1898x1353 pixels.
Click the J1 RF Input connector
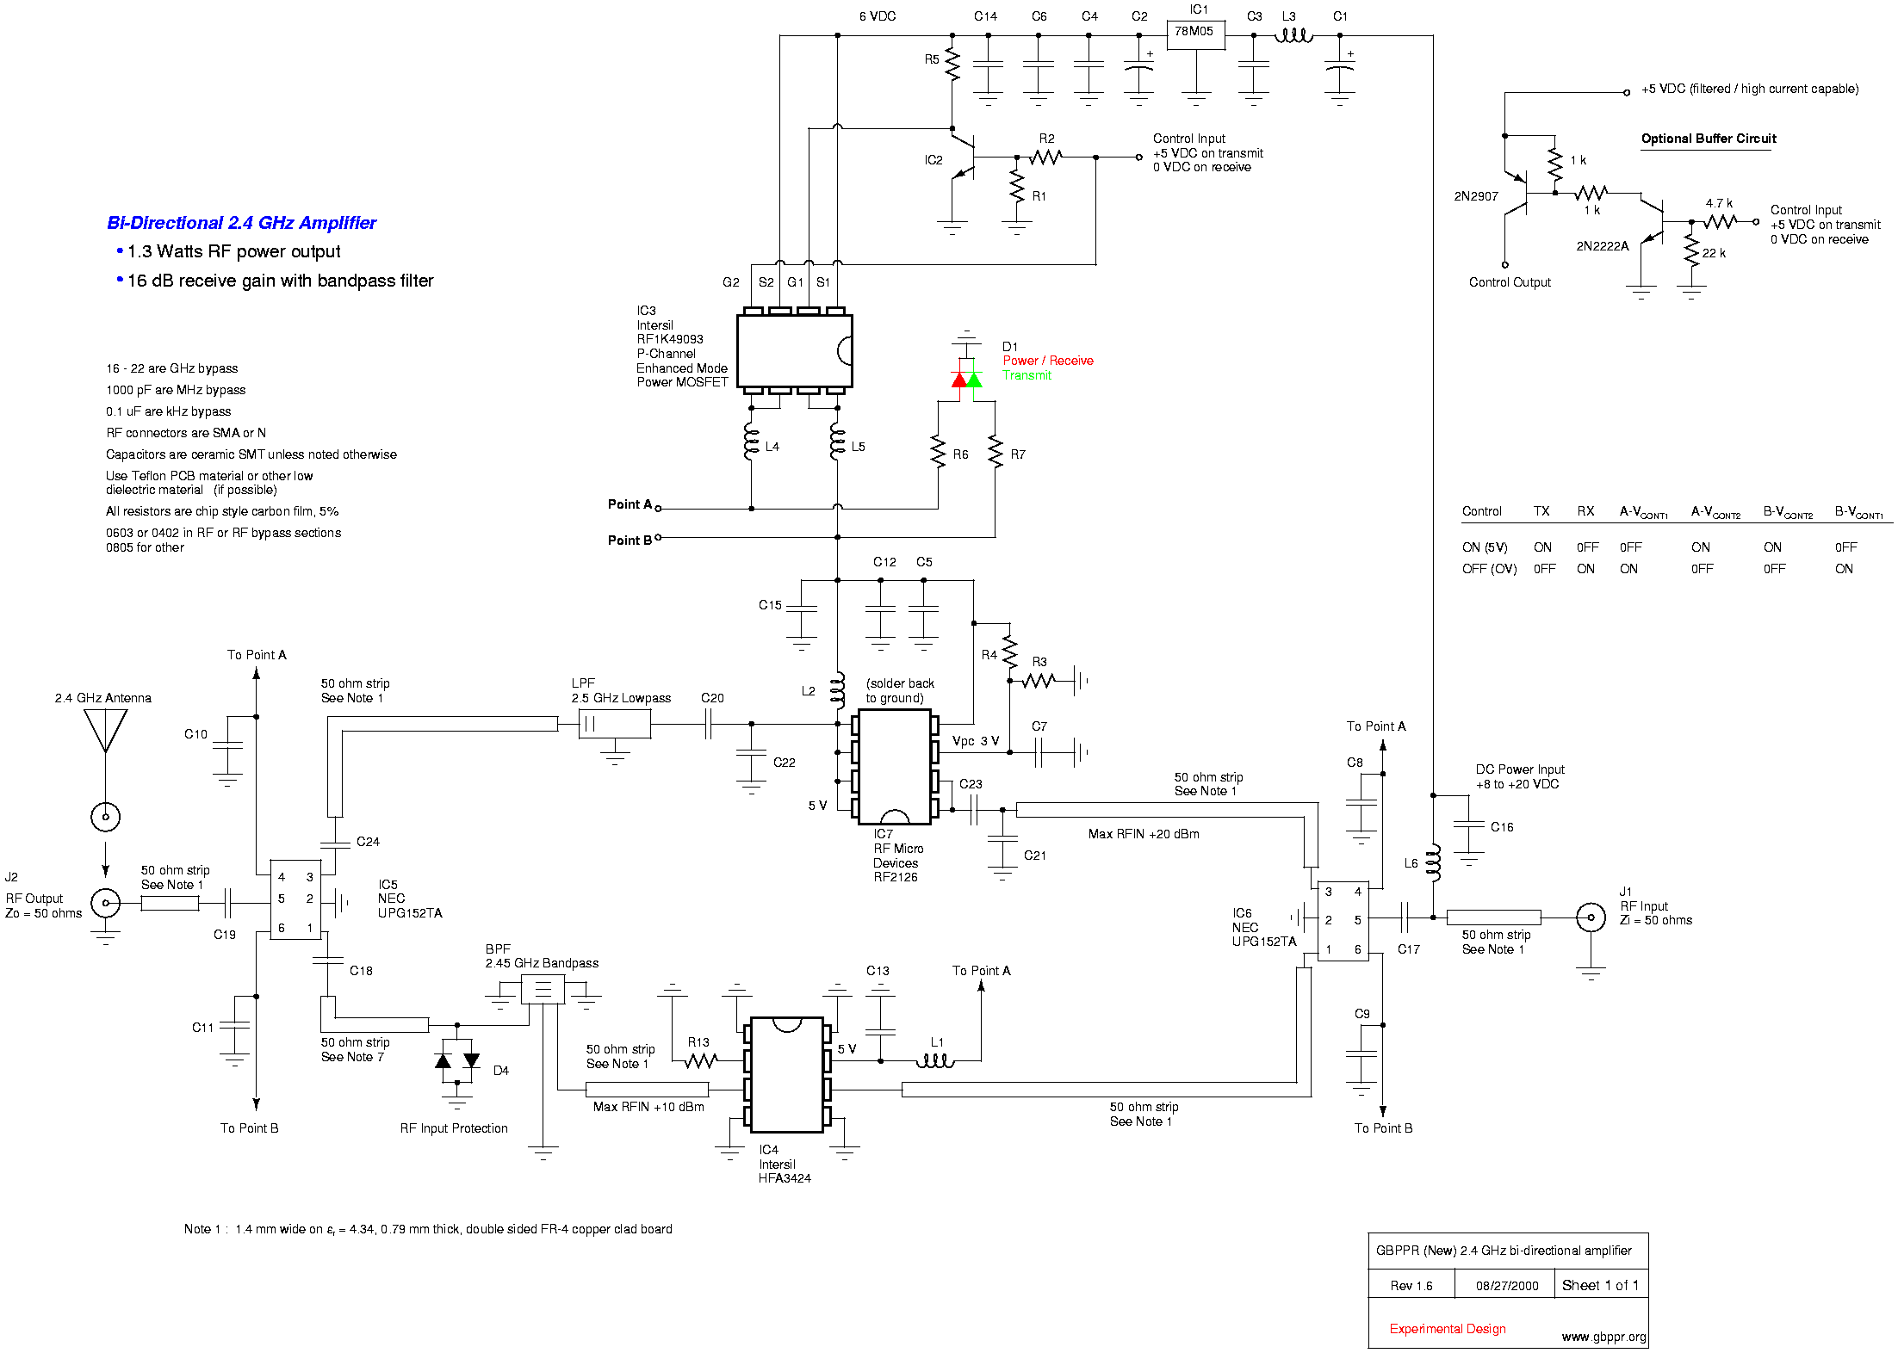(x=1591, y=917)
